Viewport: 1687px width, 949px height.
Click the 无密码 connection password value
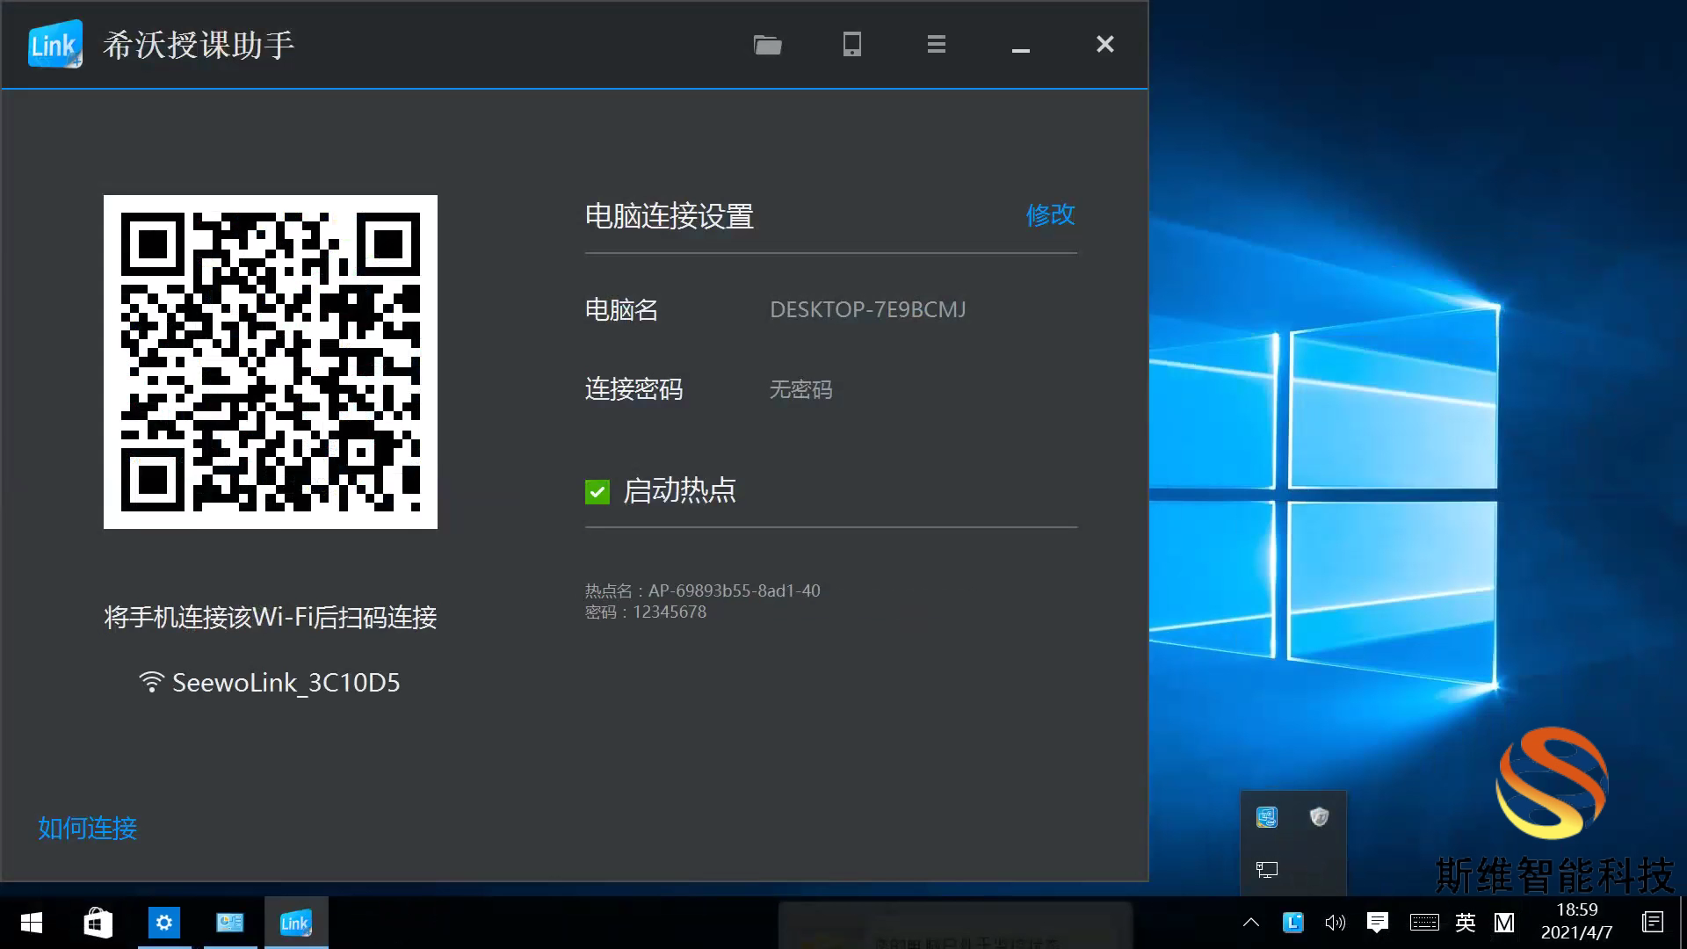[800, 389]
